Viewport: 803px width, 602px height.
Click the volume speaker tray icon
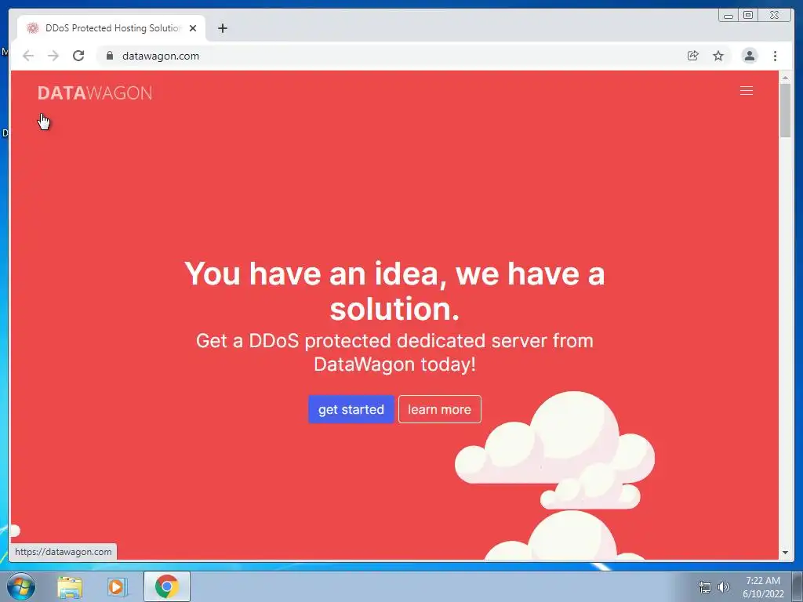tap(723, 587)
